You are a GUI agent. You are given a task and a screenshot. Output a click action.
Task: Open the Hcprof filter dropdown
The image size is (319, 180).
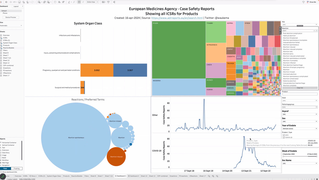[x=300, y=114]
